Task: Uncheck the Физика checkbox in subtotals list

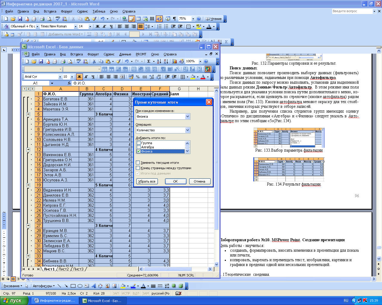Action: point(138,151)
